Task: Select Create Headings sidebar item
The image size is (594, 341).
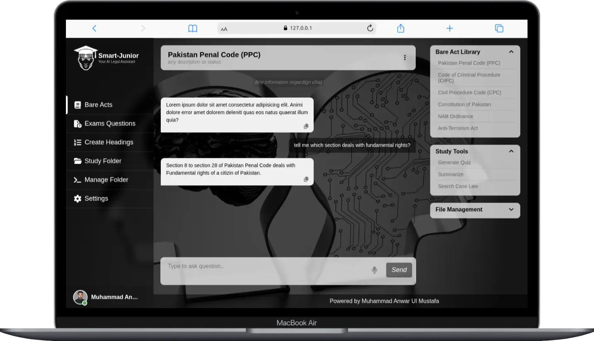Action: coord(109,142)
